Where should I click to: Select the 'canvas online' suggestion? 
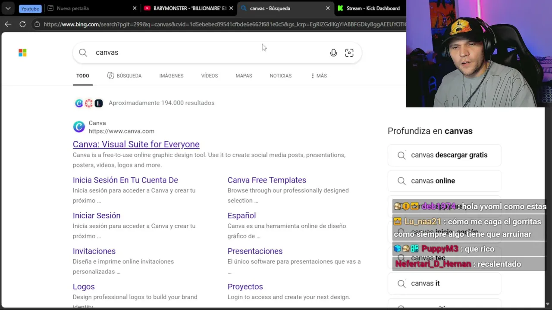tap(444, 181)
